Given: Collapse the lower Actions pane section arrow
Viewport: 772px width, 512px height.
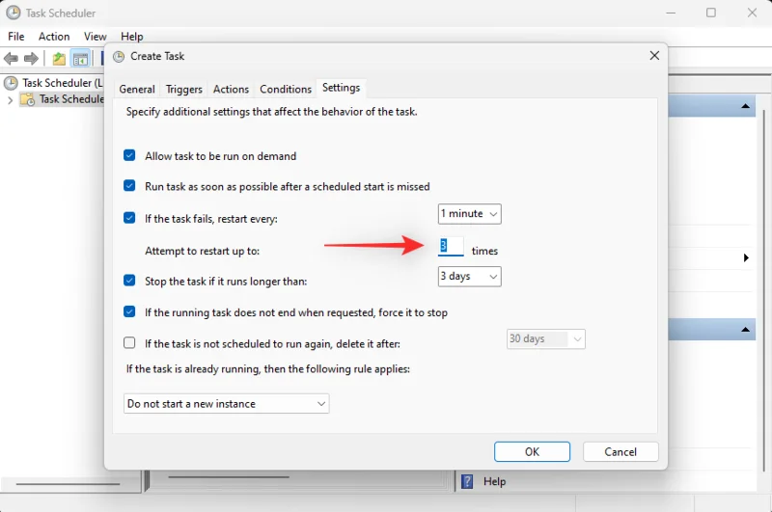Looking at the screenshot, I should click(745, 329).
